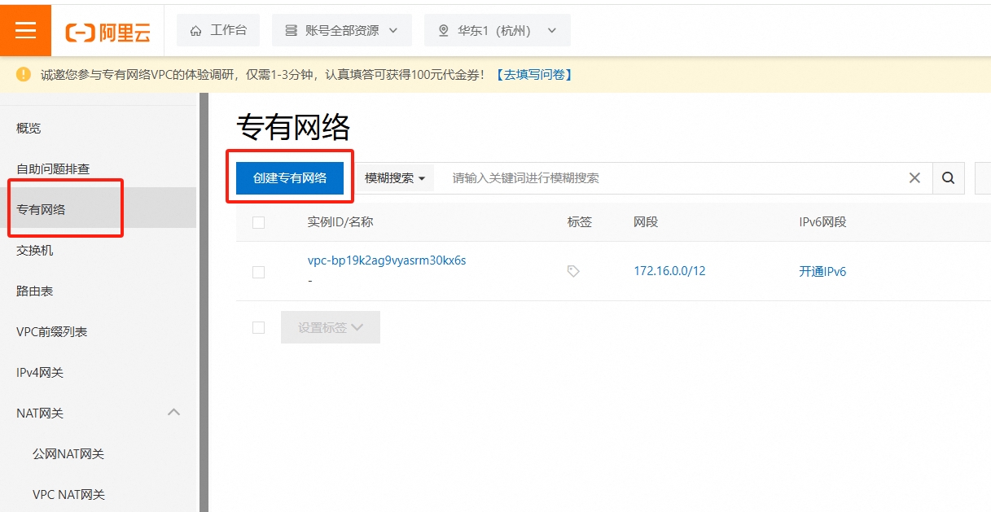This screenshot has width=991, height=512.
Task: Toggle the select-all checkbox in table header
Action: coord(258,222)
